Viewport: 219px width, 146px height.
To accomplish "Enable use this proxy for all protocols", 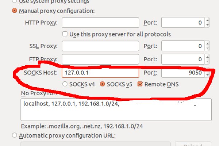I will pyautogui.click(x=65, y=34).
